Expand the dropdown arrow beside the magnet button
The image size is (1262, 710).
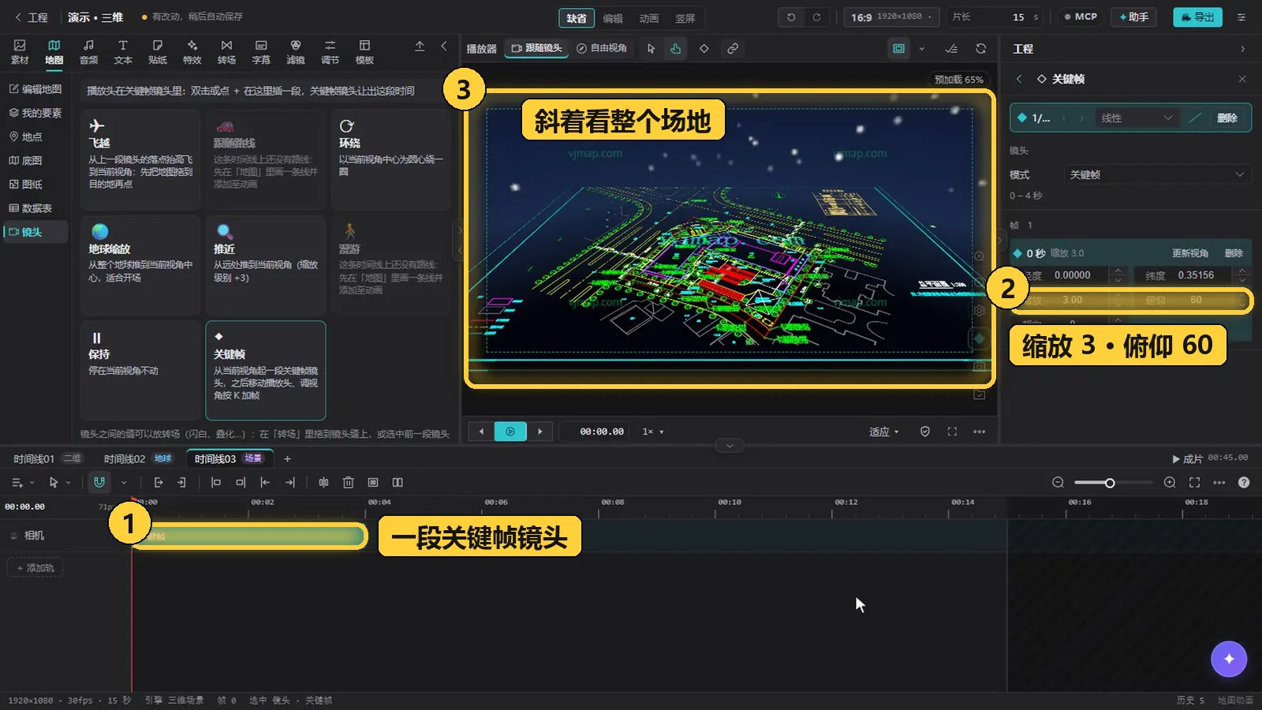pos(124,482)
